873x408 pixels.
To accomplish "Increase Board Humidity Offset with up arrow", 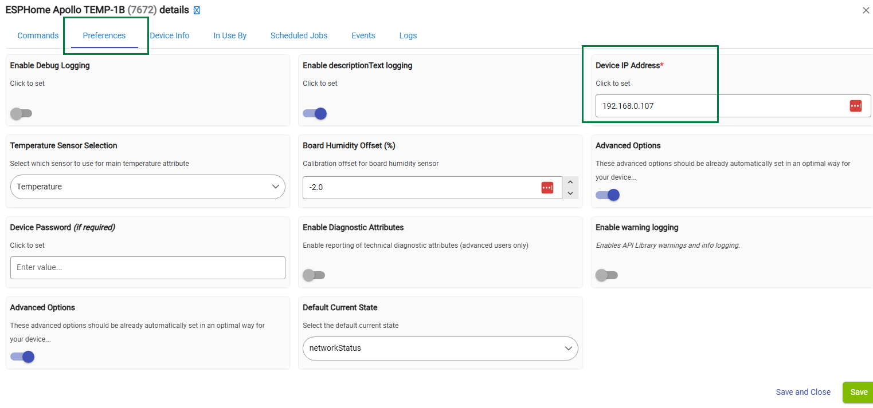I will (x=570, y=182).
